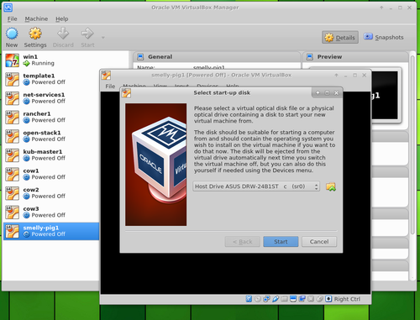Screen dimensions: 420x320
Task: Click the Right Ctrl host key label
Action: (x=347, y=299)
